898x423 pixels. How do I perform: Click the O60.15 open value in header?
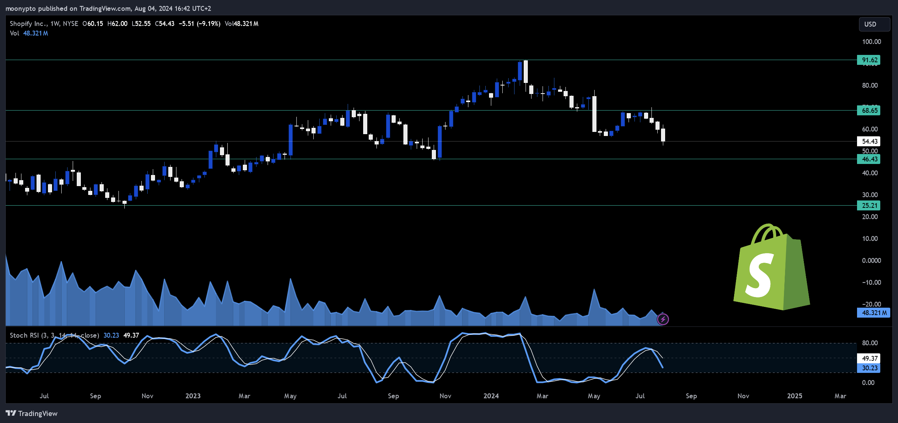point(93,24)
